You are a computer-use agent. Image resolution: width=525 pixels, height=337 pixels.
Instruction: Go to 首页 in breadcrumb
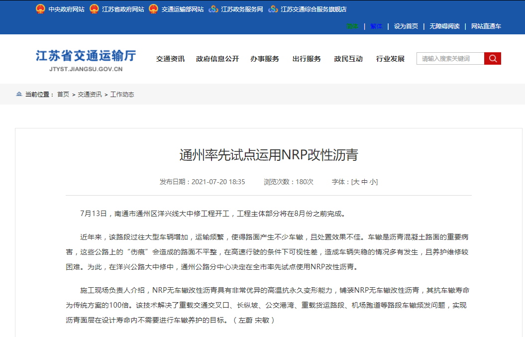[x=63, y=95]
